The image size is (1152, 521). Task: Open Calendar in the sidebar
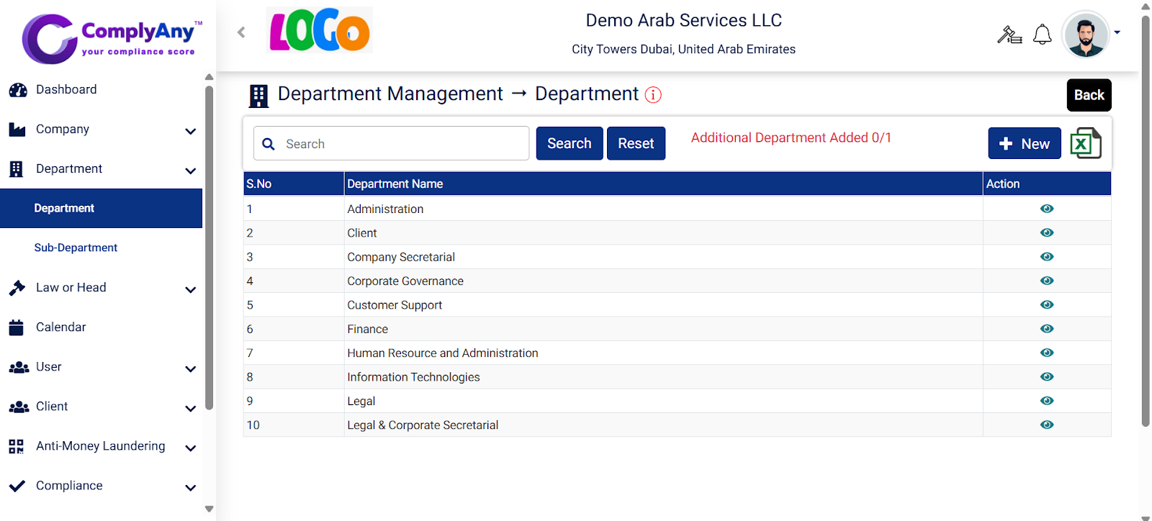click(x=60, y=327)
